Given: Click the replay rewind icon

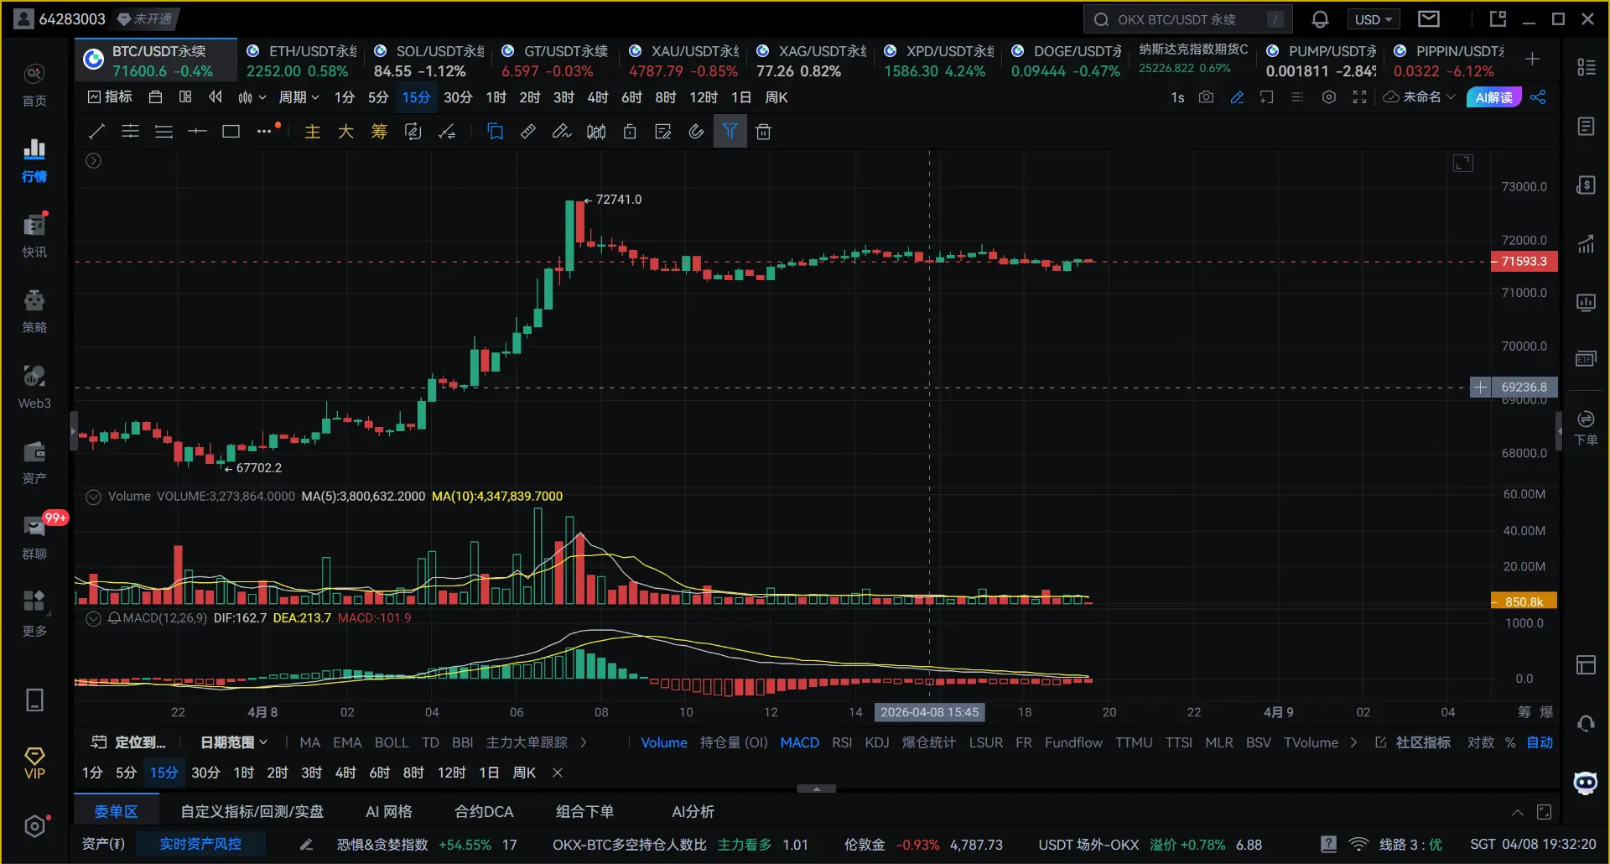Looking at the screenshot, I should point(216,97).
